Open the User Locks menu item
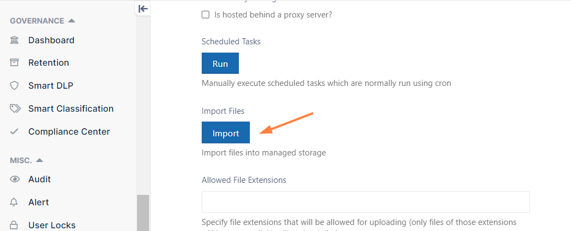This screenshot has width=571, height=231. (x=52, y=225)
